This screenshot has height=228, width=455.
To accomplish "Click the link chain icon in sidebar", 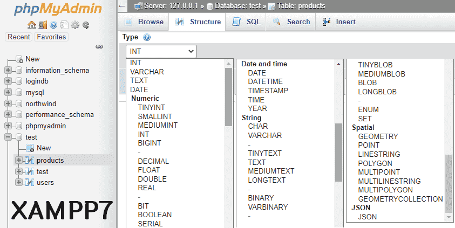I will (x=99, y=47).
